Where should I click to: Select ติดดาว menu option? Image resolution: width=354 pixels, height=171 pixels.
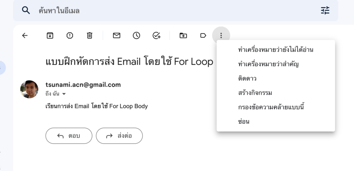click(x=276, y=78)
